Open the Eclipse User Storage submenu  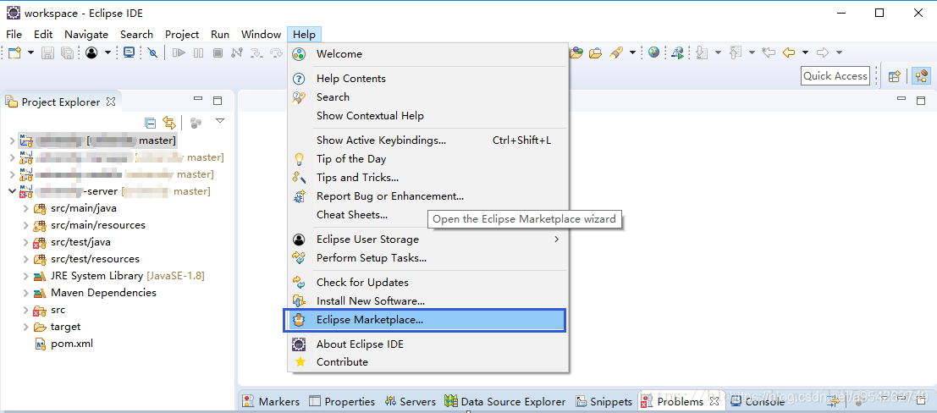click(427, 239)
